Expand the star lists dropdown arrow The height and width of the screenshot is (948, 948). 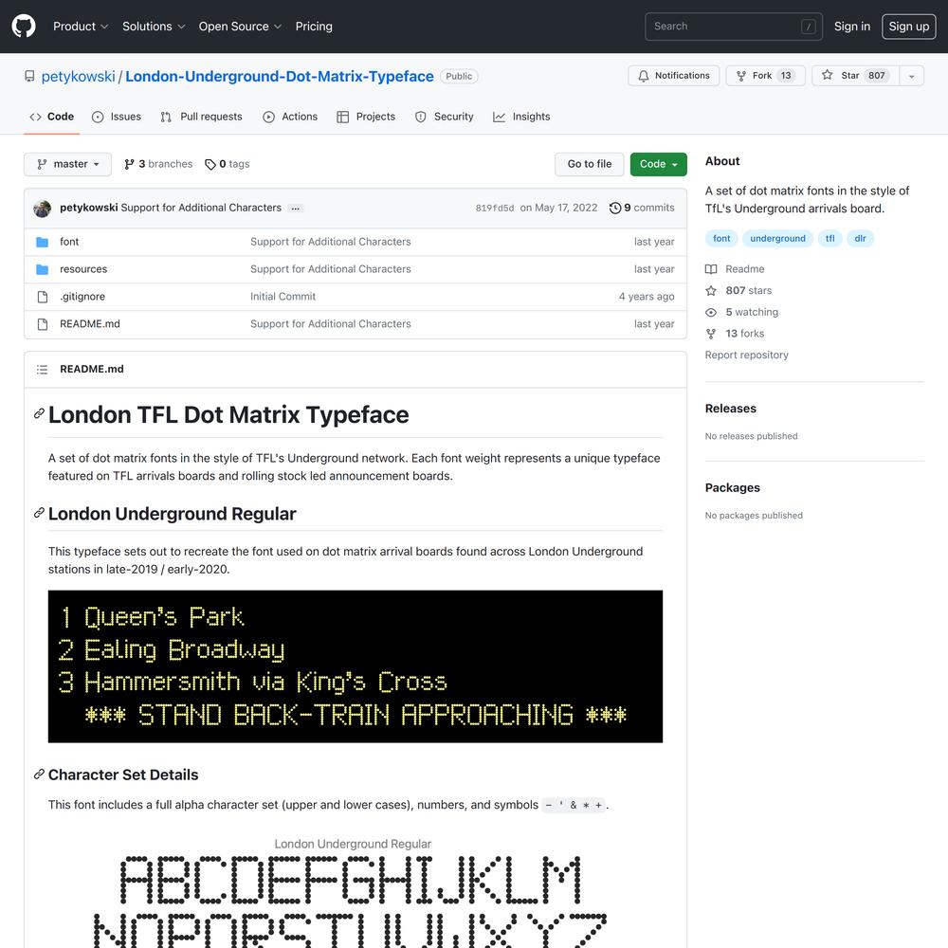(911, 76)
